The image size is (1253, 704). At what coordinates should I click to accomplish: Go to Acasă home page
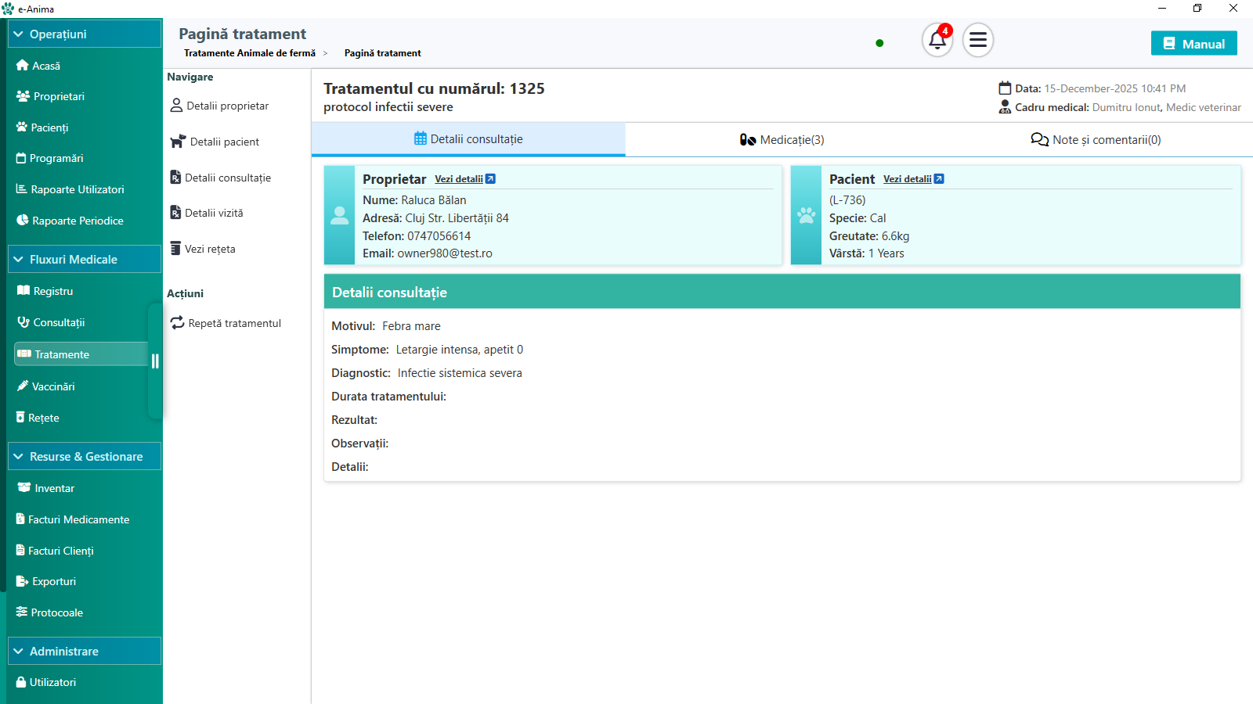click(x=45, y=66)
